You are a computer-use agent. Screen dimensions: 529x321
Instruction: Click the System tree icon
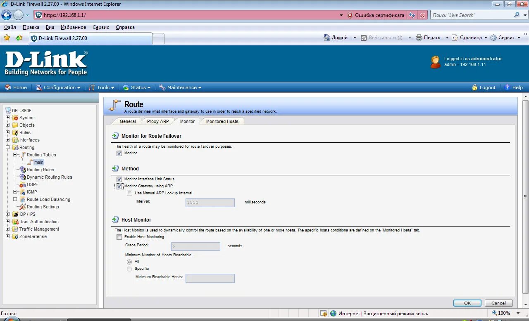point(15,118)
